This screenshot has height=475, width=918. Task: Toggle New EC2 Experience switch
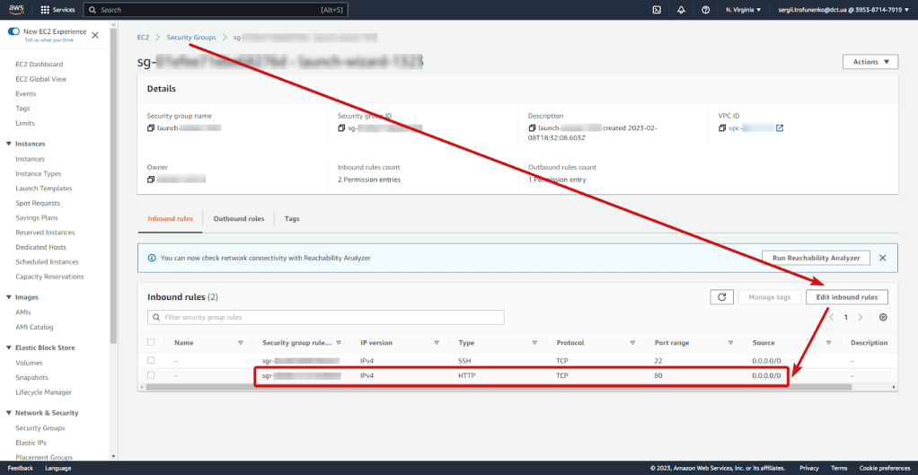click(13, 31)
